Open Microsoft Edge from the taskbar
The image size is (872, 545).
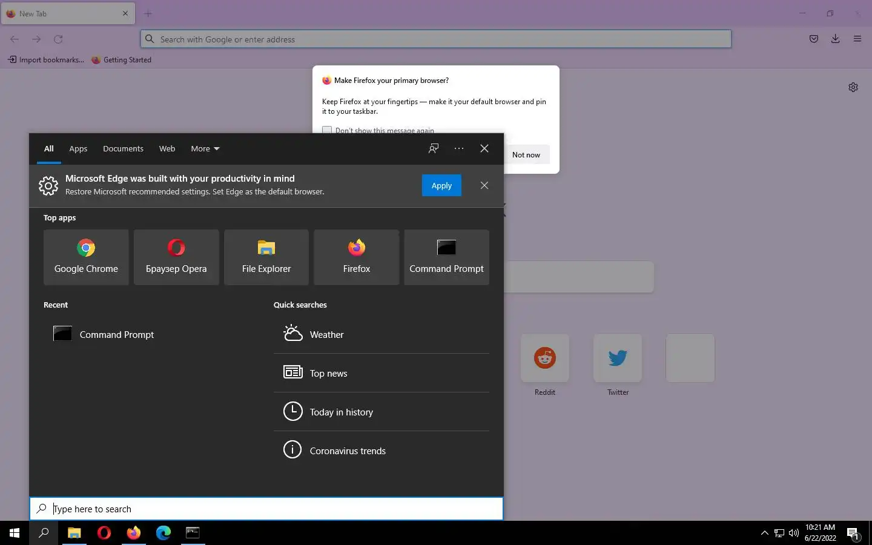[163, 533]
